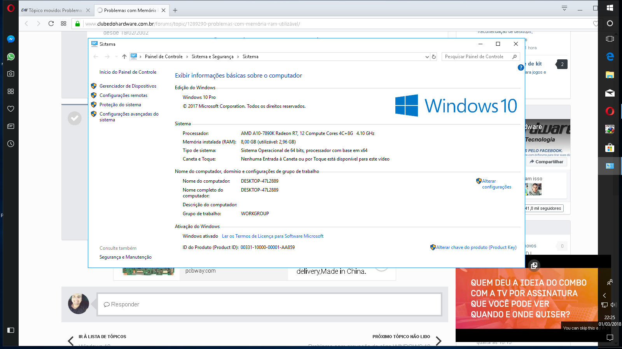Open the Windows Start button
The image size is (622, 349).
point(610,8)
